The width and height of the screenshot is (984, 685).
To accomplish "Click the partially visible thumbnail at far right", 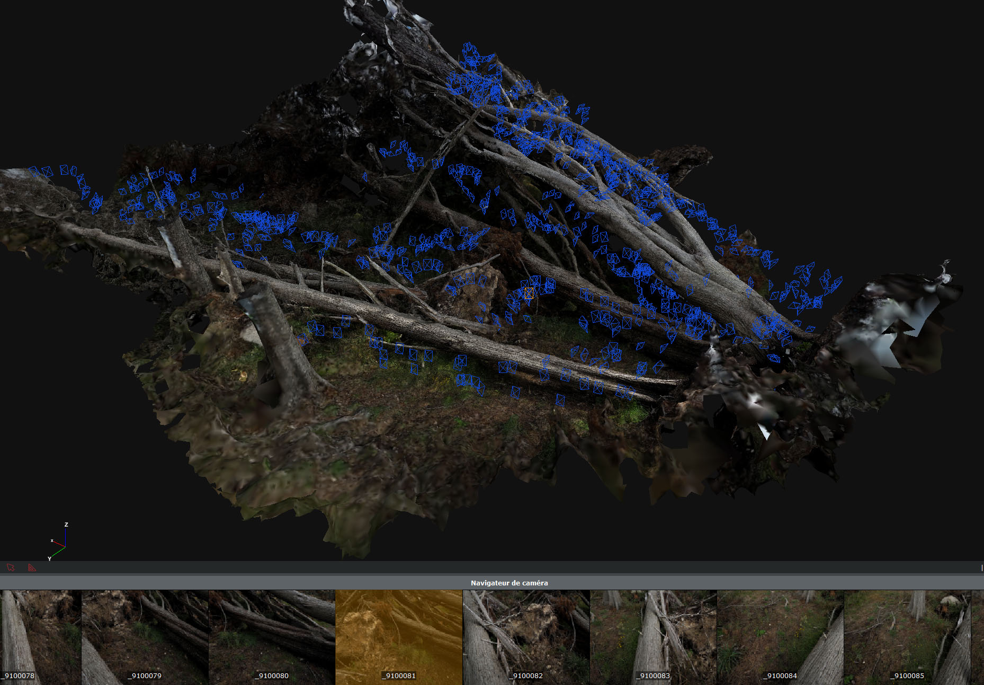I will [x=978, y=636].
